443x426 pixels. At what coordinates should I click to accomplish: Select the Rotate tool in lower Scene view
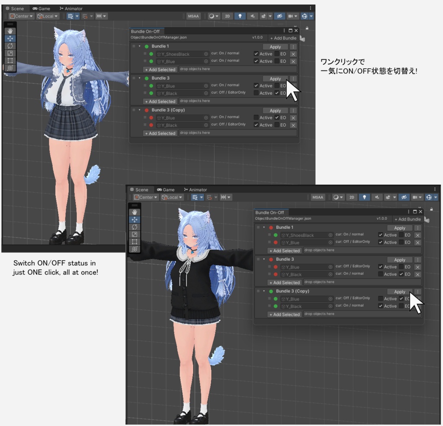coord(135,227)
